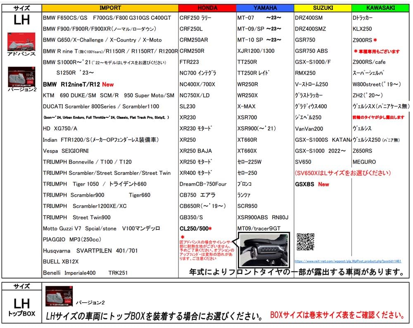
Task: Click the ZH2 entry
Action: pos(368,95)
